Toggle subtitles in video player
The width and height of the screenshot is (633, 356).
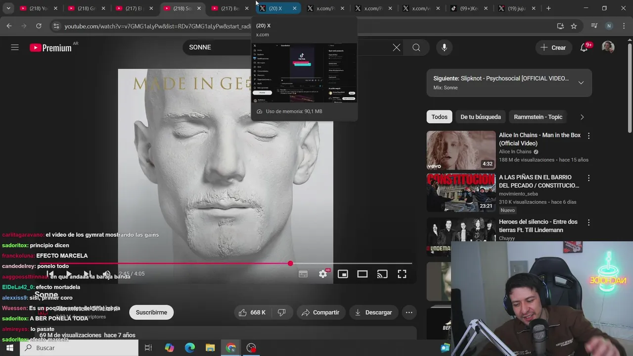(303, 274)
